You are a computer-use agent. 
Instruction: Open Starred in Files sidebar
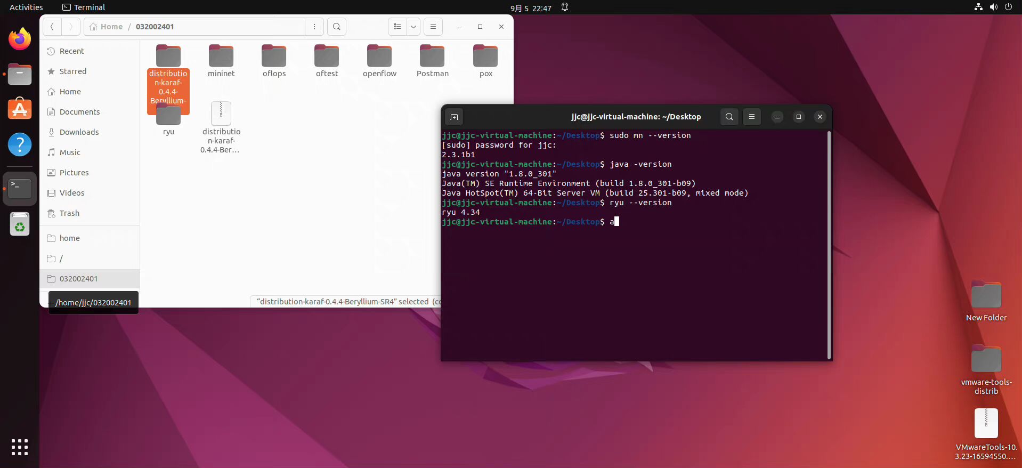(x=90, y=71)
